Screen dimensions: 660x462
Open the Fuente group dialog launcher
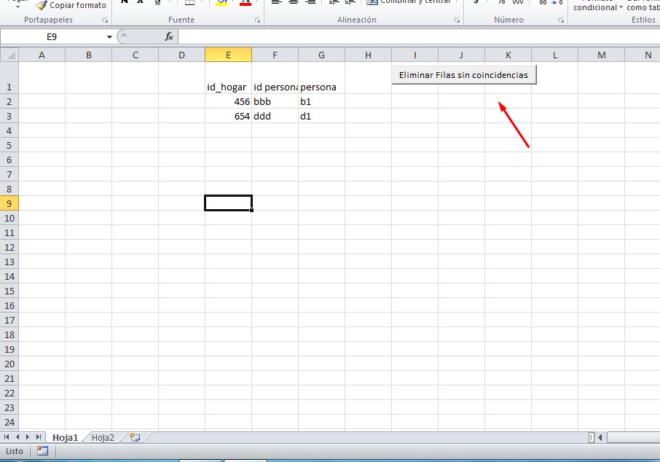(x=257, y=20)
